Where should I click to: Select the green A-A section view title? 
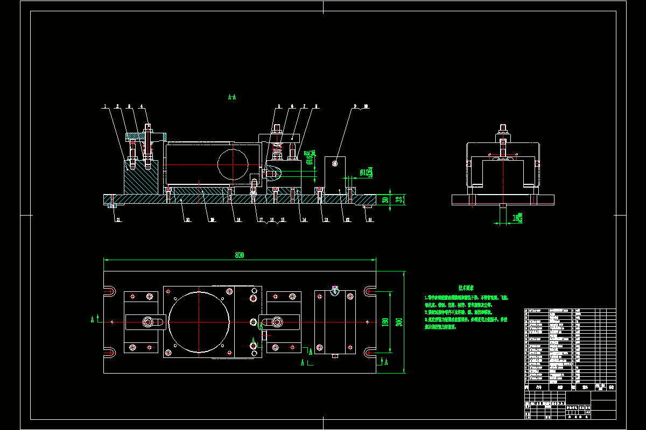pos(232,98)
